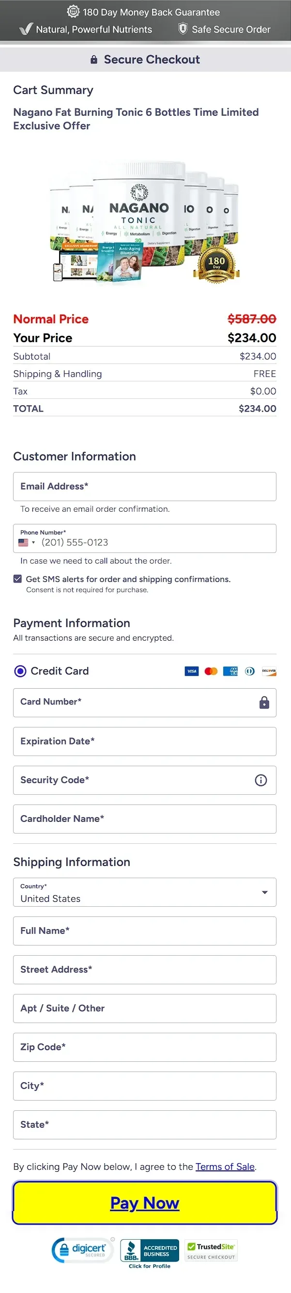Click the Nagano Tonic product image

145,222
